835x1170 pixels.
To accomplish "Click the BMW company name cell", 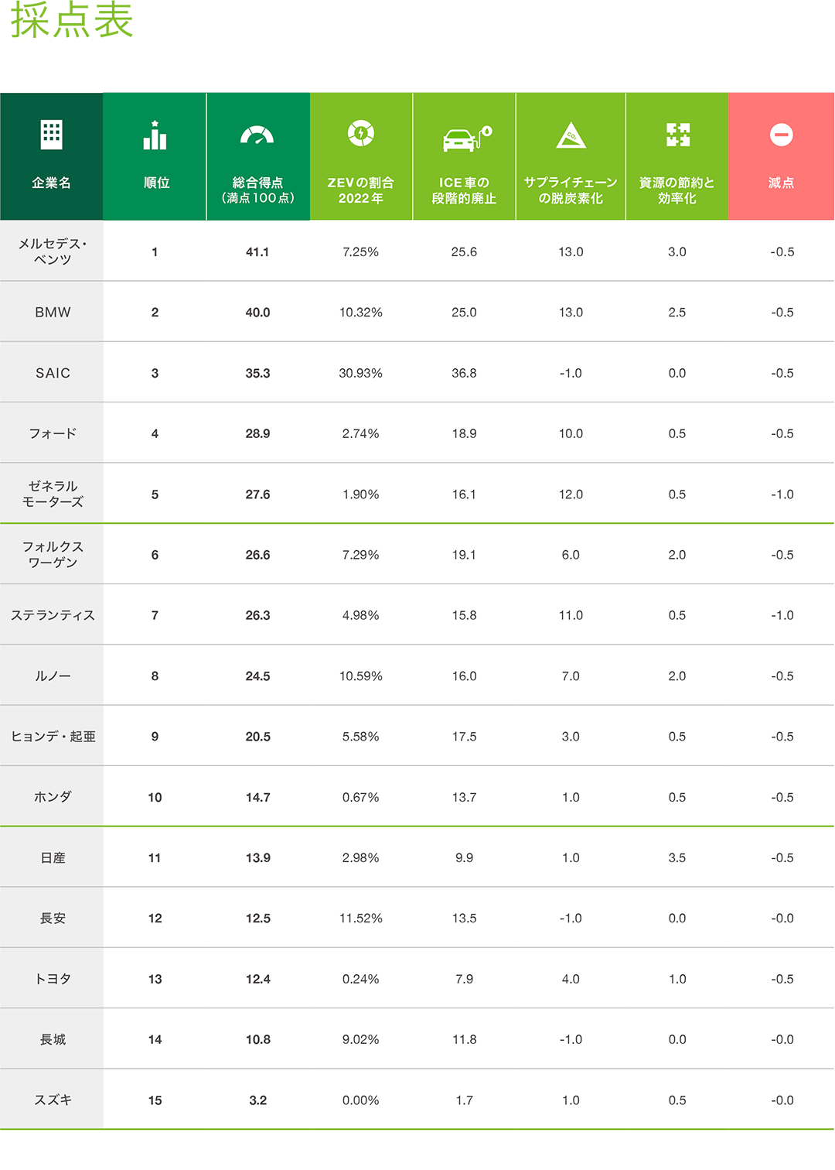I will click(53, 313).
